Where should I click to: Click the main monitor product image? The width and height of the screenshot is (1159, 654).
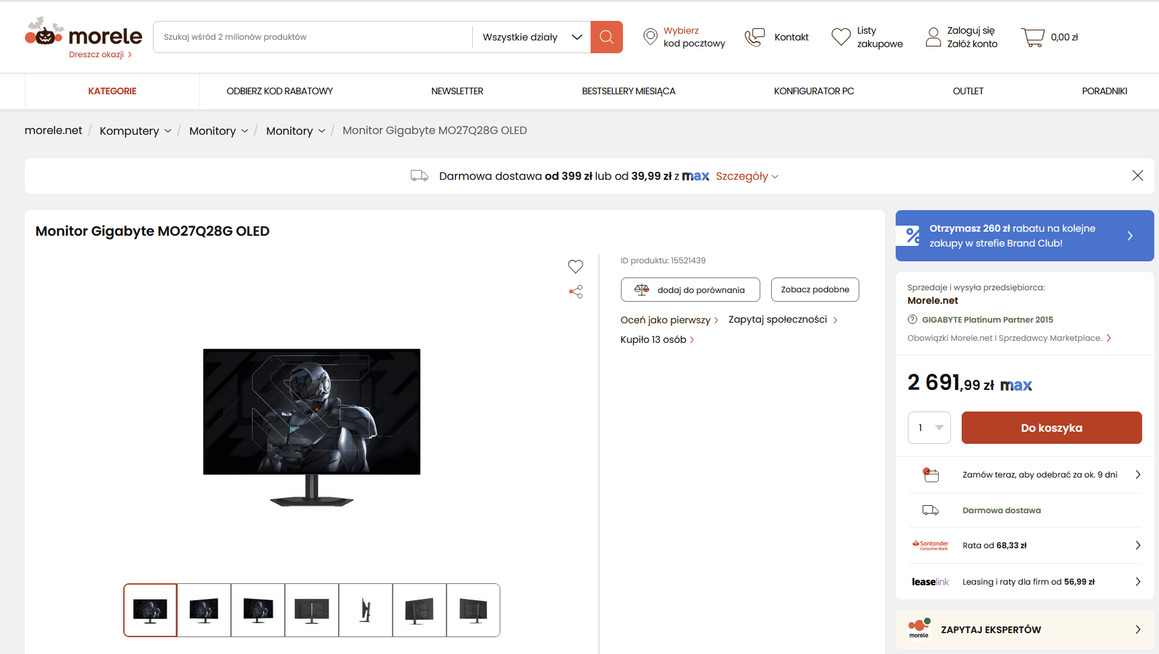pos(312,427)
